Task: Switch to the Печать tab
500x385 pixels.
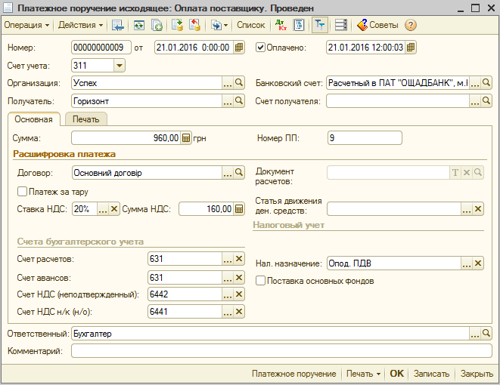Action: pyautogui.click(x=86, y=119)
